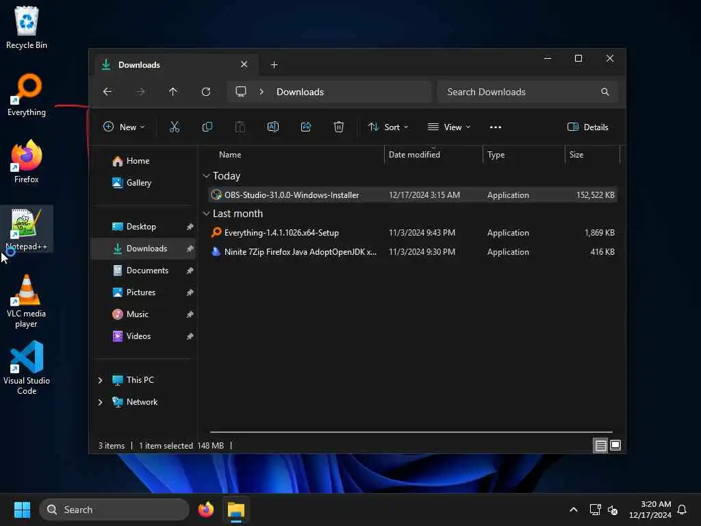This screenshot has width=701, height=526.
Task: Open the Windows Start menu
Action: (x=22, y=510)
